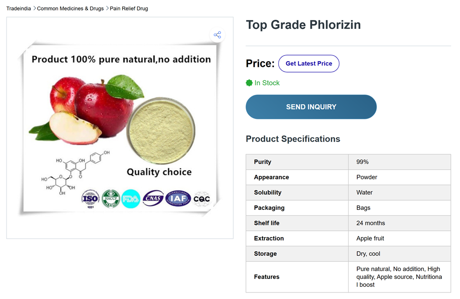Click the HACCP certification badge
This screenshot has height=299, width=460.
pos(111,198)
